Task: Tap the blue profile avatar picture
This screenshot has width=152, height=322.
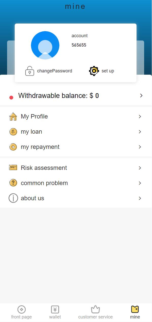Action: [x=45, y=45]
